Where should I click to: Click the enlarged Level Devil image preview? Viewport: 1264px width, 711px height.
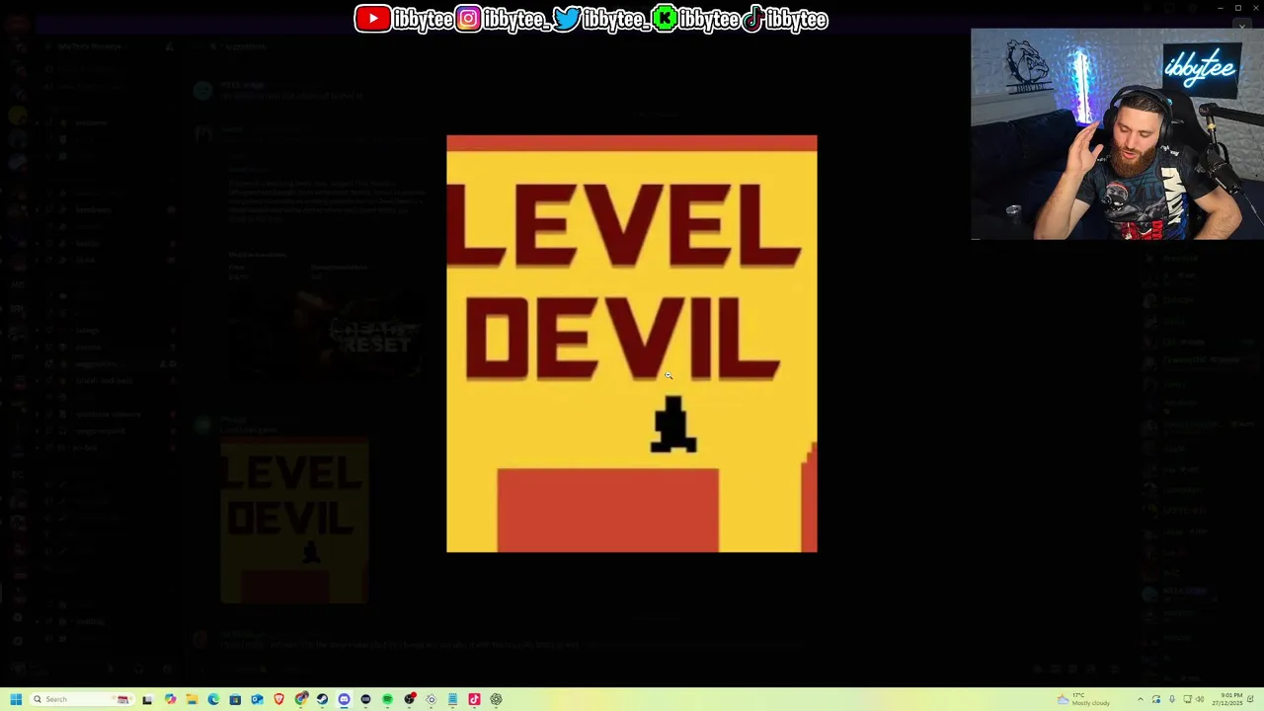click(632, 344)
